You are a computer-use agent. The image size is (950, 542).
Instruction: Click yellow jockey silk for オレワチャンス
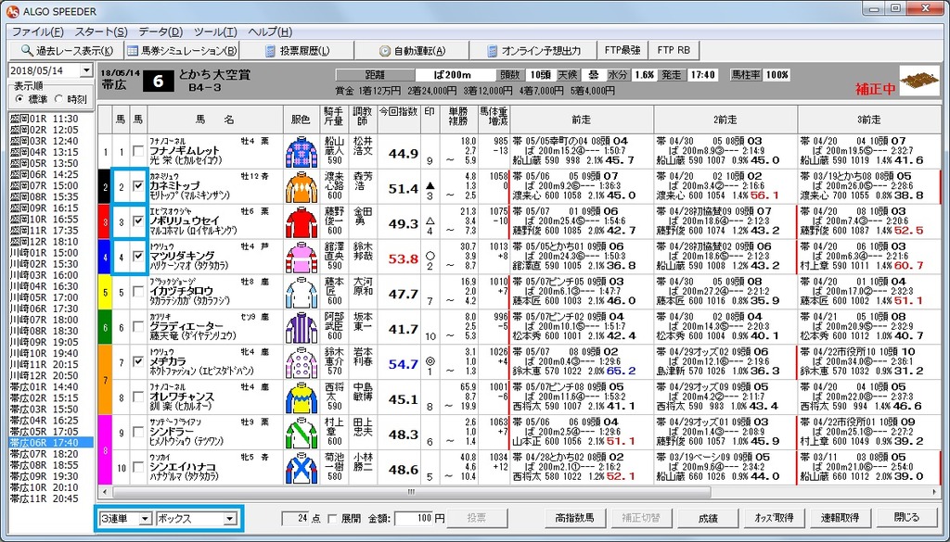(302, 398)
